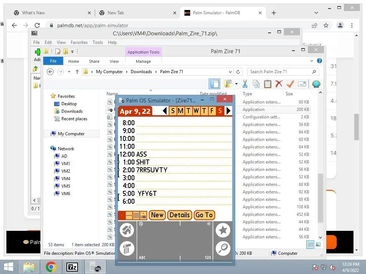Click Explorer Up directory arrow
366x274 pixels.
point(77,72)
